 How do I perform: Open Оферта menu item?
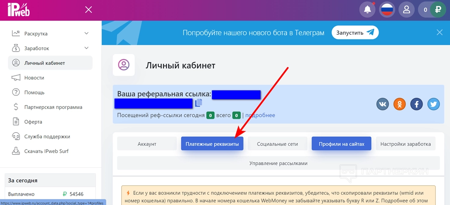tap(33, 122)
